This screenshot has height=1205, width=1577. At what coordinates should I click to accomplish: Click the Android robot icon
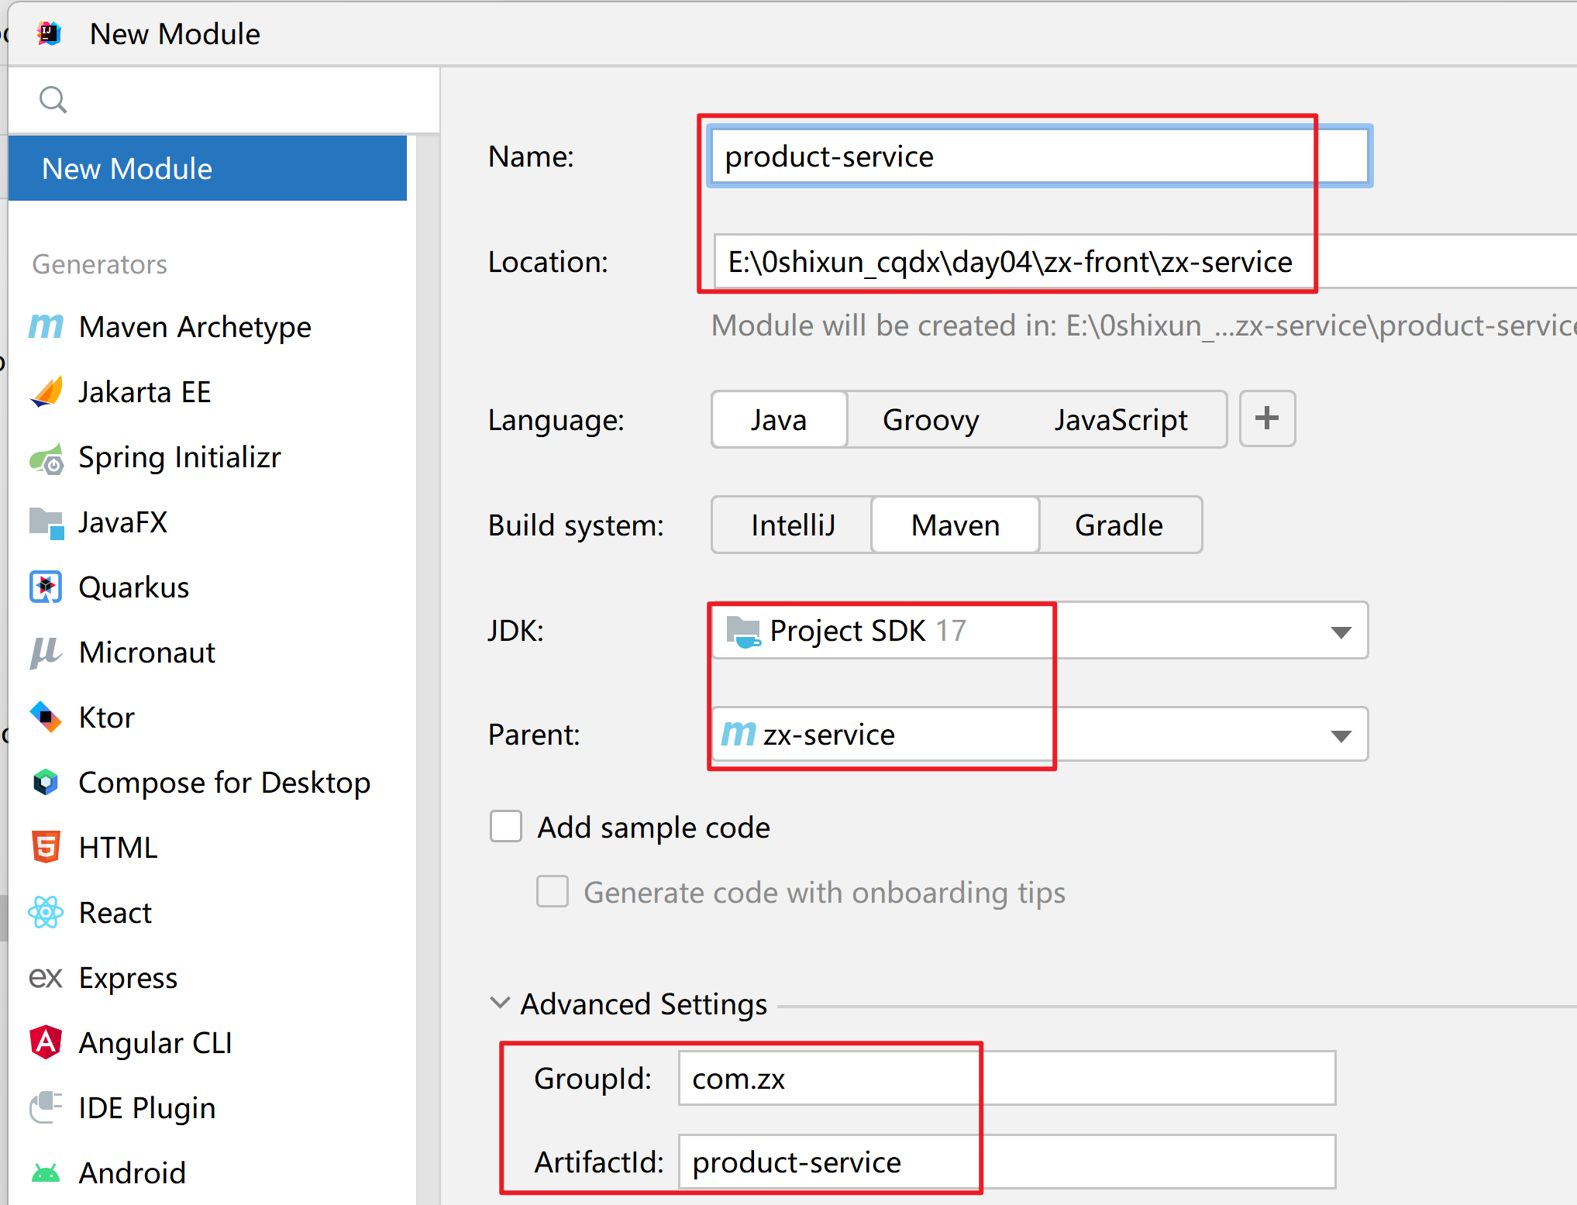(x=46, y=1173)
